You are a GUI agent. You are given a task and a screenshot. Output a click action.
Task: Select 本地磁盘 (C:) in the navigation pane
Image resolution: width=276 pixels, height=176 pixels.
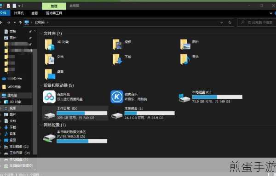pos(17,147)
